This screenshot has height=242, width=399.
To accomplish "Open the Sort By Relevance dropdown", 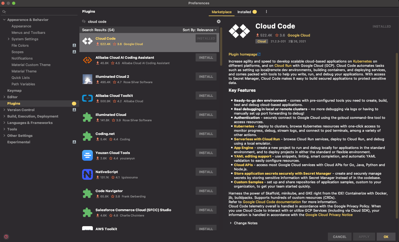I will click(199, 30).
